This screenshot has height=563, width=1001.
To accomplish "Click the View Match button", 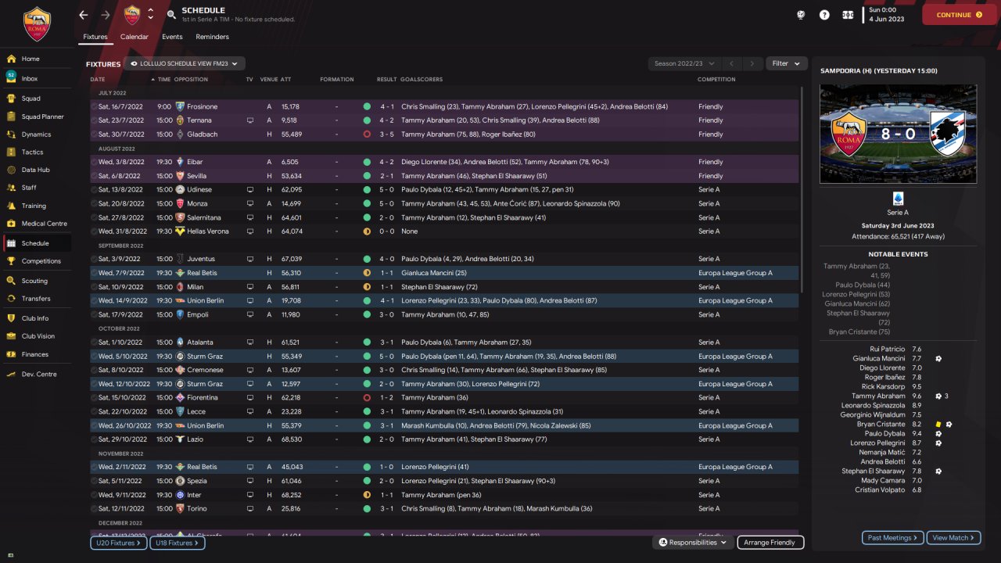I will (953, 538).
